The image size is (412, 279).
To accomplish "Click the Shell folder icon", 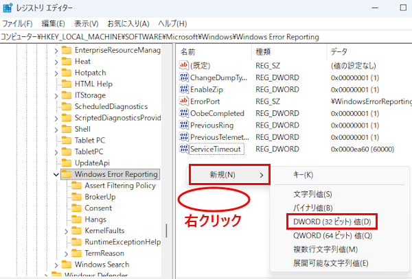I will tap(67, 129).
